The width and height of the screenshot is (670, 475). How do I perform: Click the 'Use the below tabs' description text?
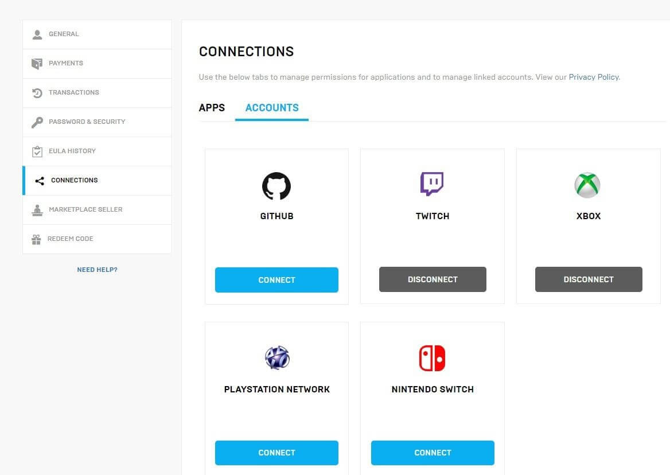pyautogui.click(x=410, y=77)
